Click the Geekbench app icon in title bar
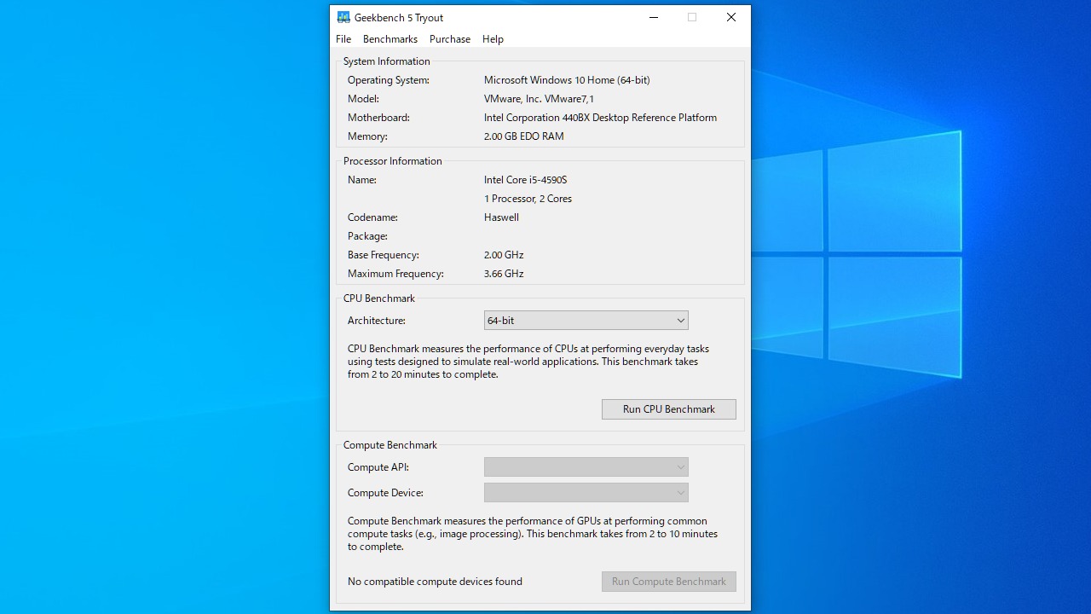 [x=343, y=17]
